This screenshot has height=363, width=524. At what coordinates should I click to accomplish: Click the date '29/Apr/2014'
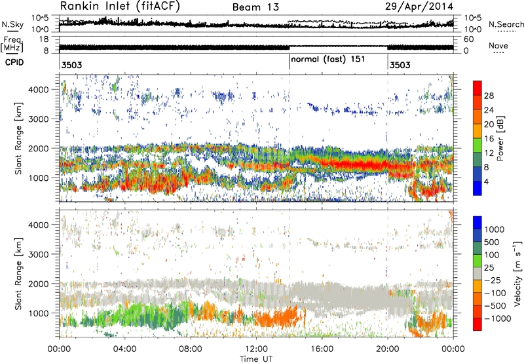[x=419, y=7]
